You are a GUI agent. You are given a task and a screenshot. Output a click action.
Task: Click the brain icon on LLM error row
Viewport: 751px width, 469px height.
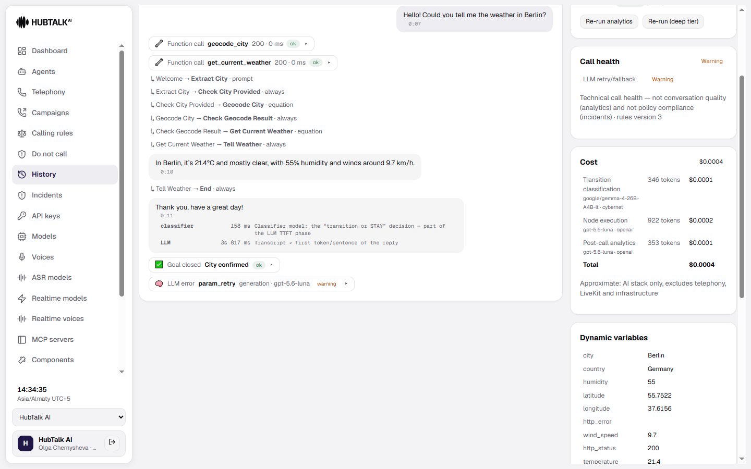coord(159,284)
